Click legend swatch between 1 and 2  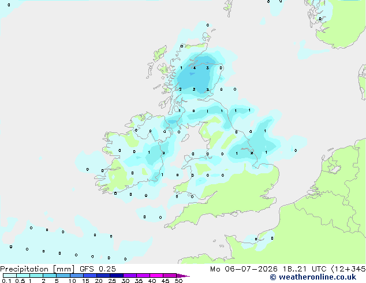pyautogui.click(x=36, y=275)
